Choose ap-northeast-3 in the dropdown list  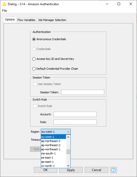(x=54, y=141)
